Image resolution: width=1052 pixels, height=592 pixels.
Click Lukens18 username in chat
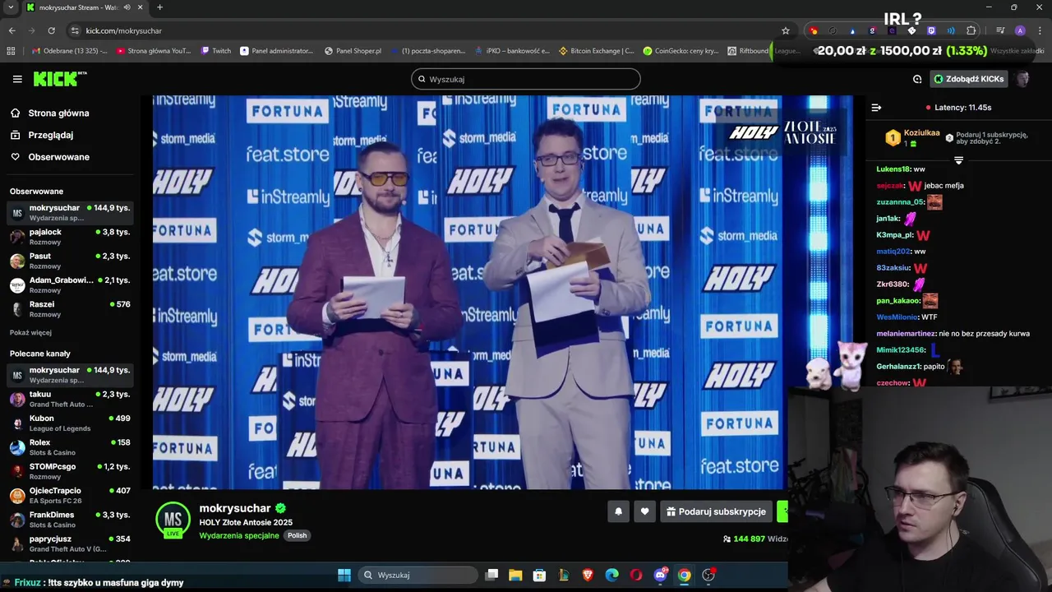pyautogui.click(x=893, y=169)
